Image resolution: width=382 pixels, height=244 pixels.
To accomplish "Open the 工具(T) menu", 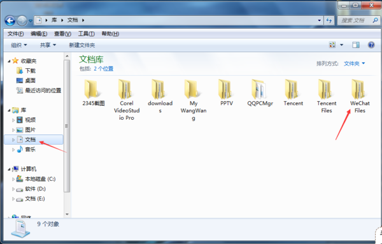I will pyautogui.click(x=86, y=34).
